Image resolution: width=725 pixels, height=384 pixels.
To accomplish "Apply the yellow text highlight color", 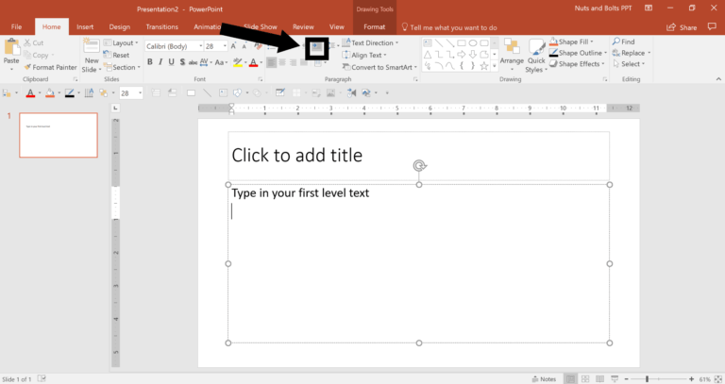I will click(237, 62).
